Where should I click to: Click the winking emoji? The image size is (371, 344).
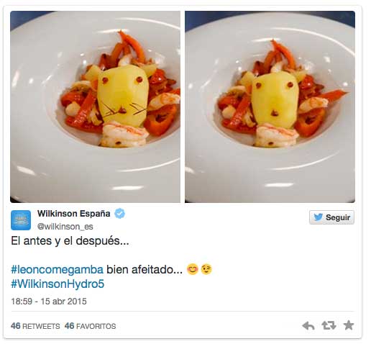(206, 269)
